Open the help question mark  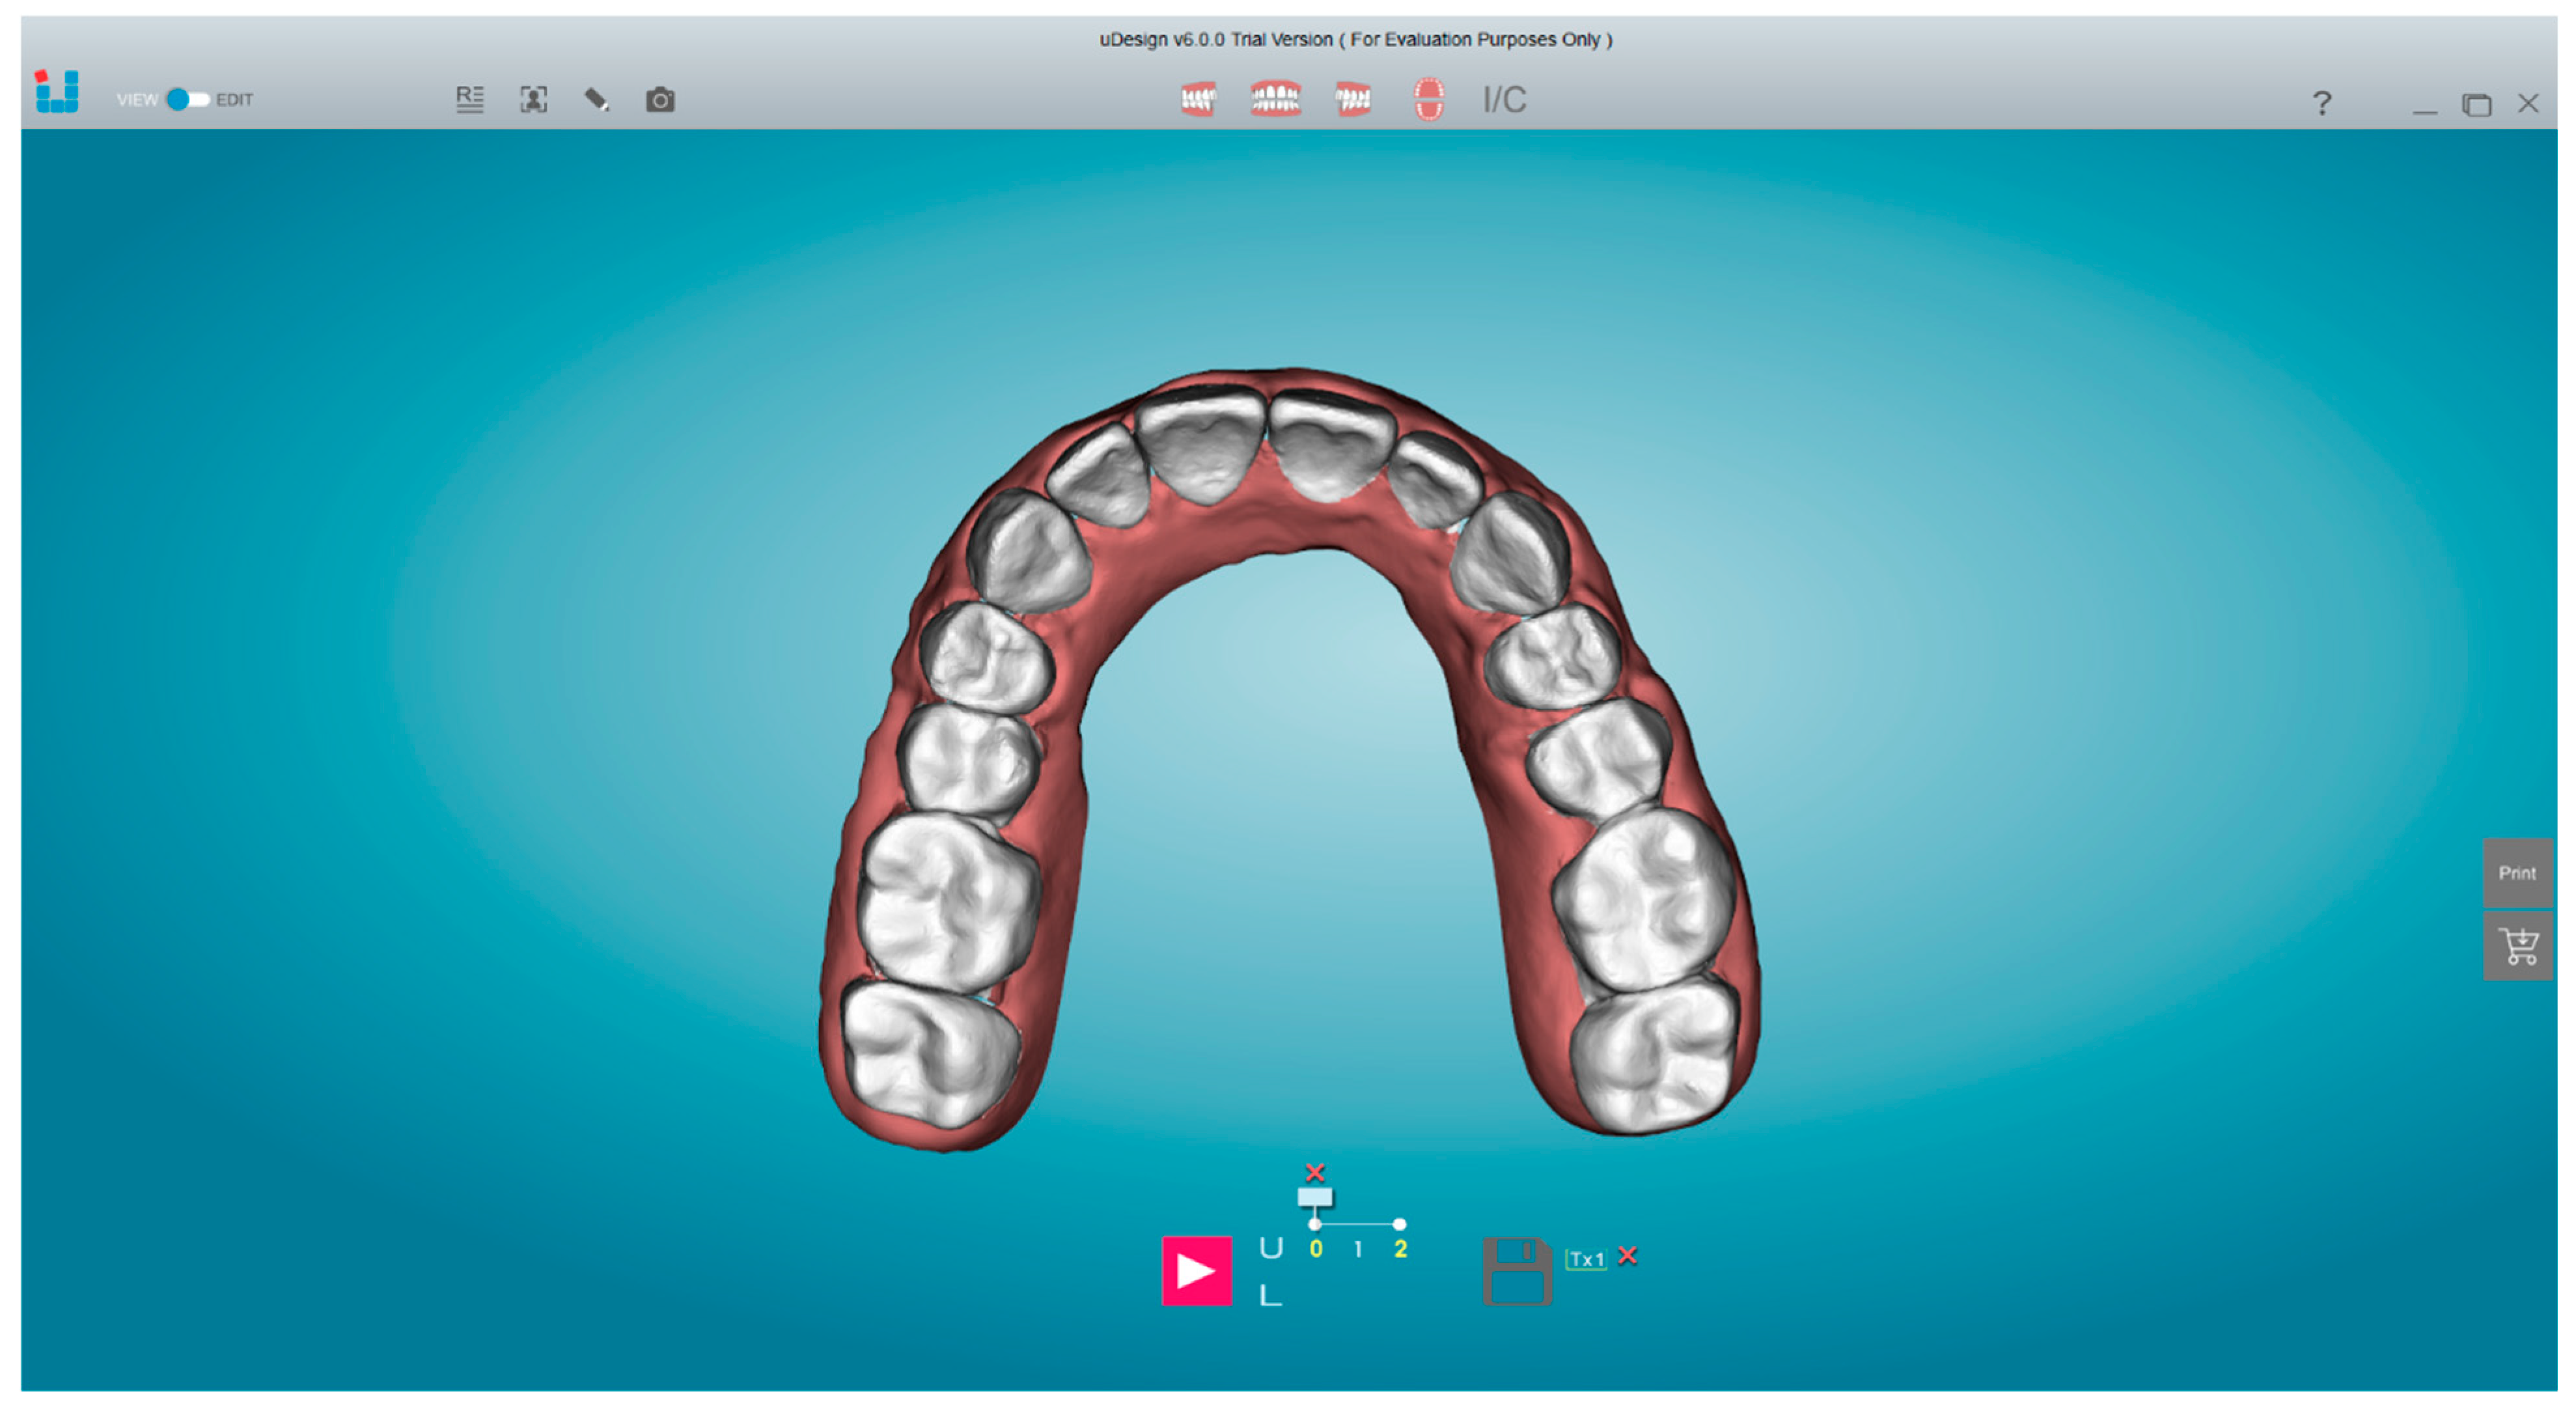2322,103
